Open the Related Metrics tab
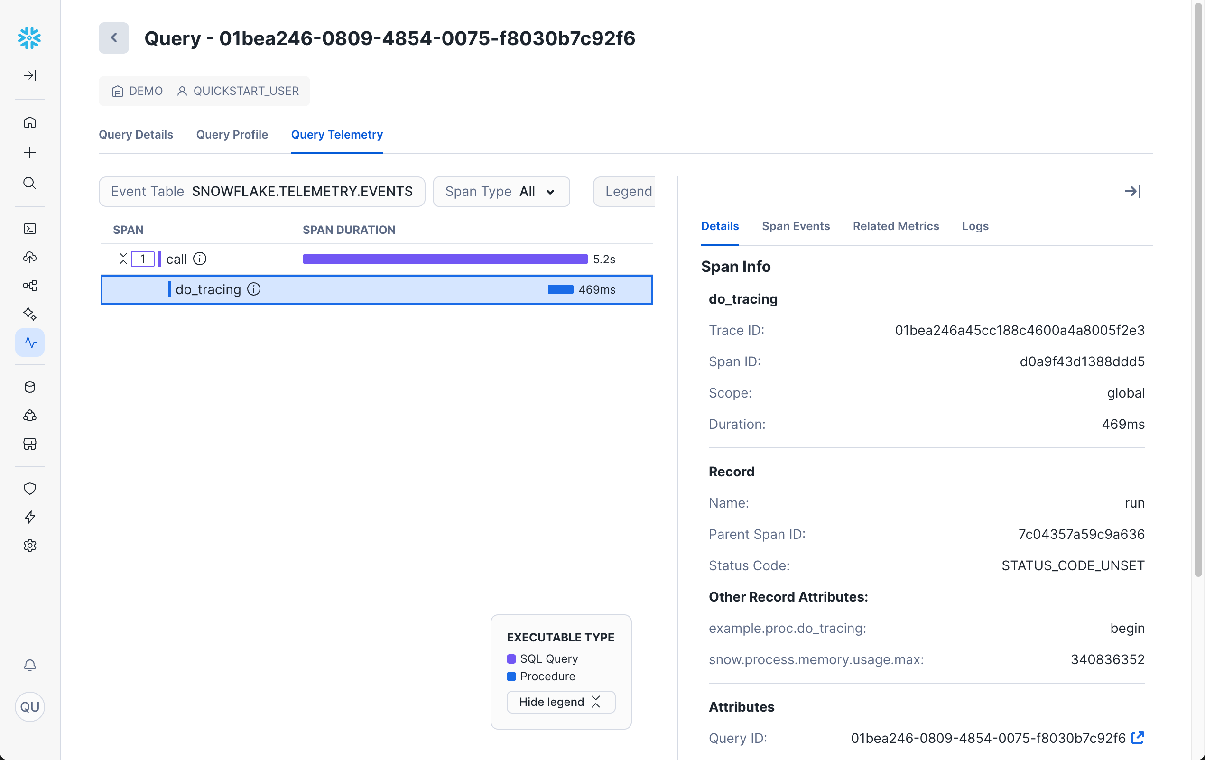Screen dimensions: 1205x760 (x=895, y=226)
